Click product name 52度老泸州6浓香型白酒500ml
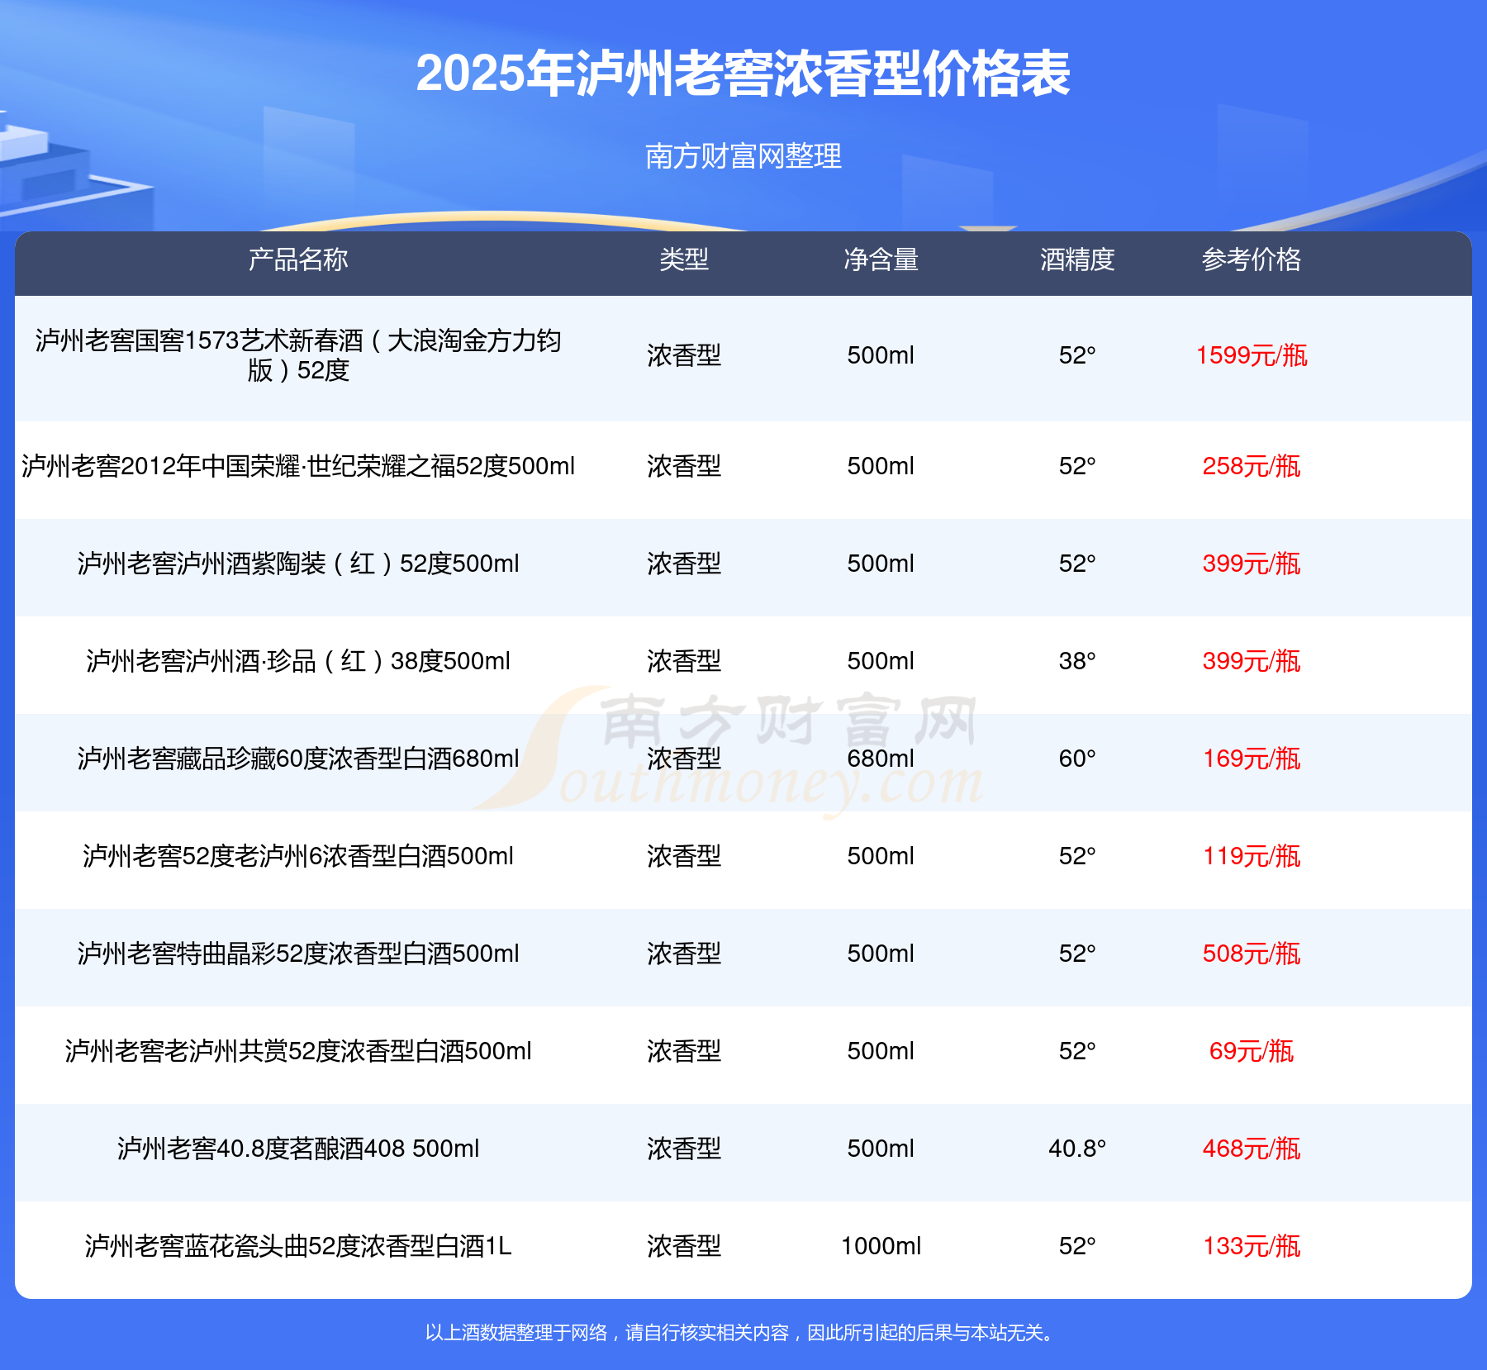Image resolution: width=1487 pixels, height=1370 pixels. (x=298, y=856)
